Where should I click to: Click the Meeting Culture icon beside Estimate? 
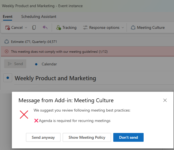(x=7, y=41)
